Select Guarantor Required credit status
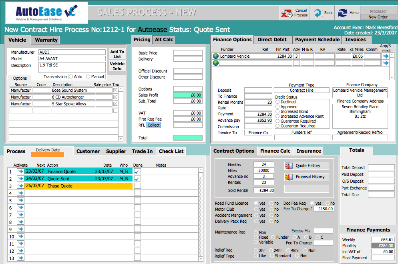This screenshot has height=264, width=398. tap(277, 126)
